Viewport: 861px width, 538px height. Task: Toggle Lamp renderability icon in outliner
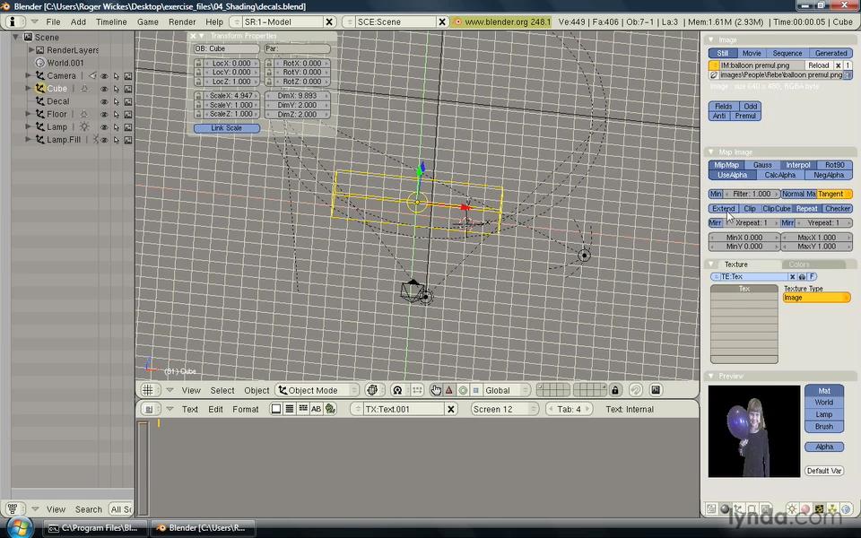coord(128,126)
